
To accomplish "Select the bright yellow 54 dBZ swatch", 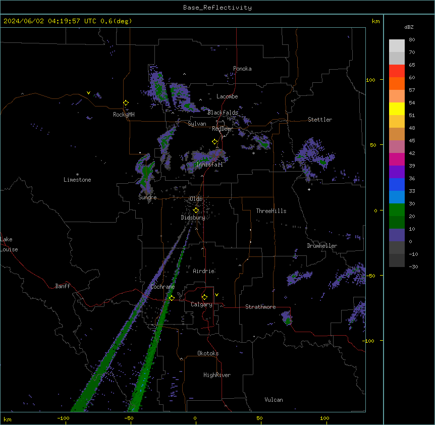I will (397, 109).
